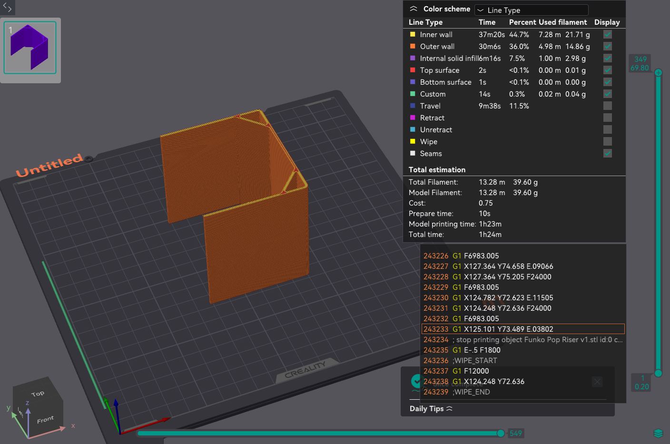Click the Front face of view cube
Viewport: 670px width, 444px height.
click(x=46, y=419)
